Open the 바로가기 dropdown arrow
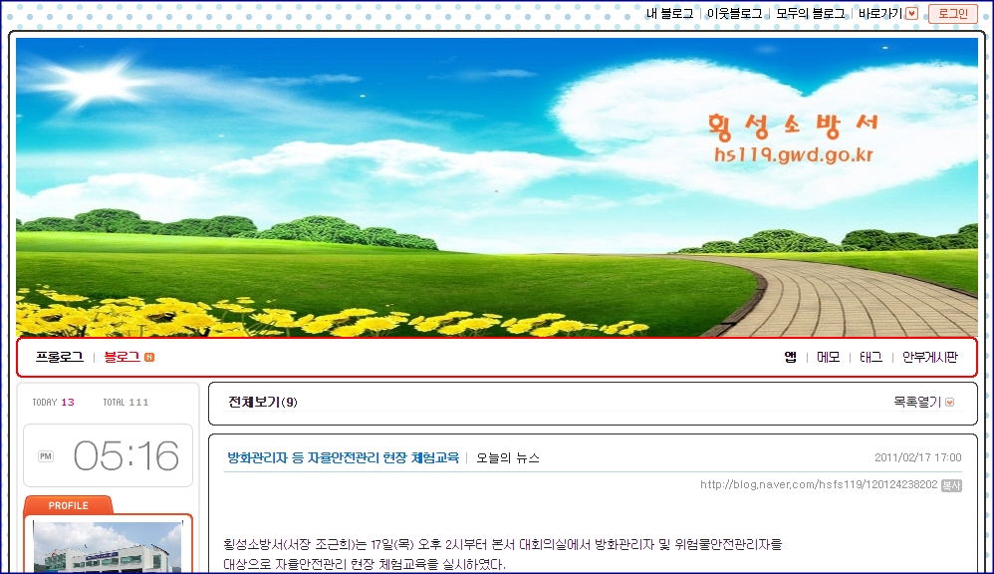Viewport: 994px width, 574px height. click(910, 14)
